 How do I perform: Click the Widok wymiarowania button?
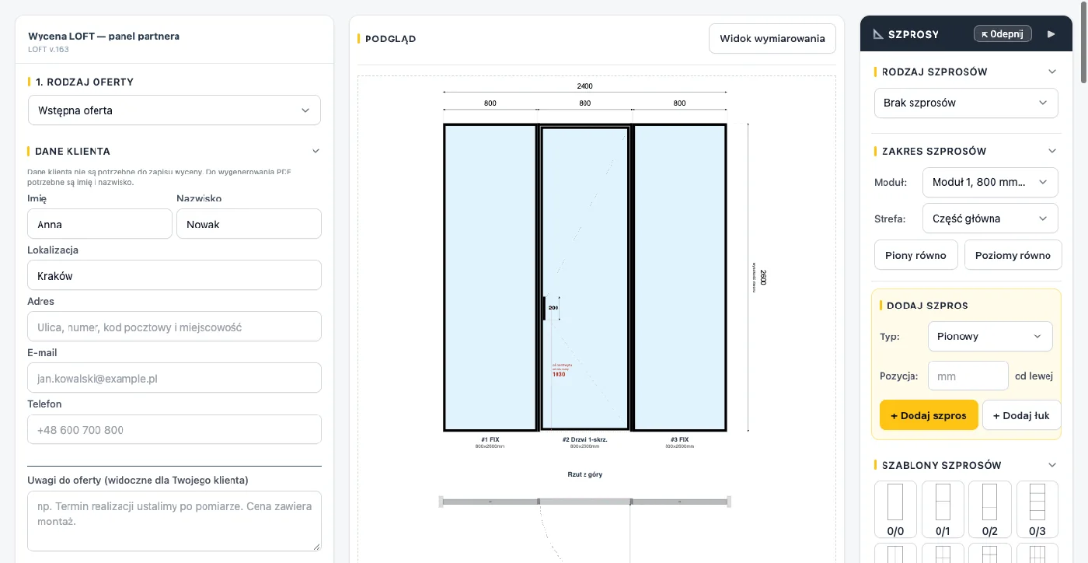(772, 38)
